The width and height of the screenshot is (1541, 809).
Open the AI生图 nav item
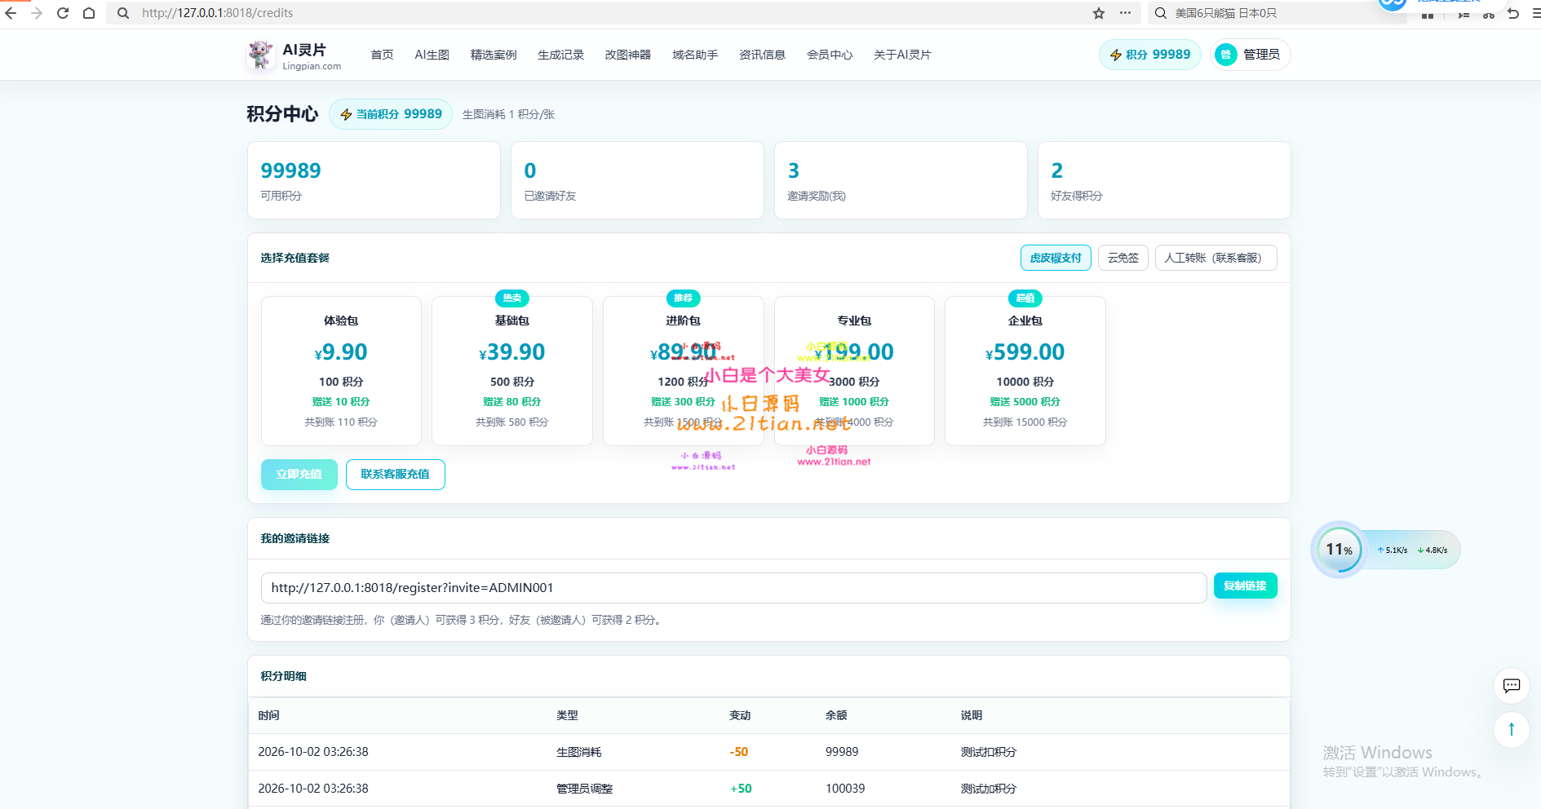coord(432,55)
